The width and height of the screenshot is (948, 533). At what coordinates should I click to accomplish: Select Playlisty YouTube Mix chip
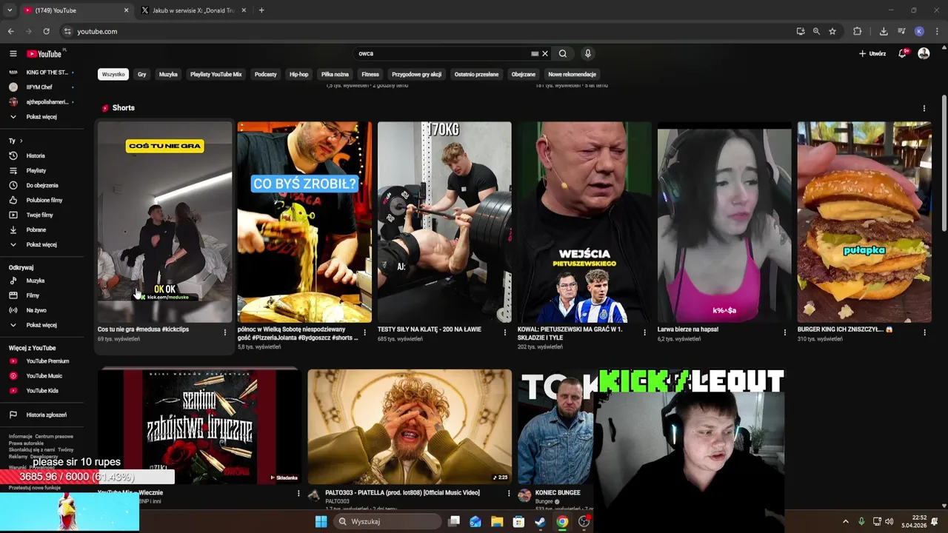[216, 74]
